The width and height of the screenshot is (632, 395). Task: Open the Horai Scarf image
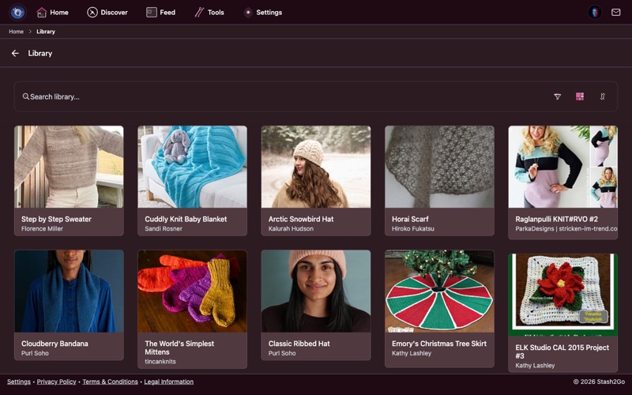coord(439,167)
